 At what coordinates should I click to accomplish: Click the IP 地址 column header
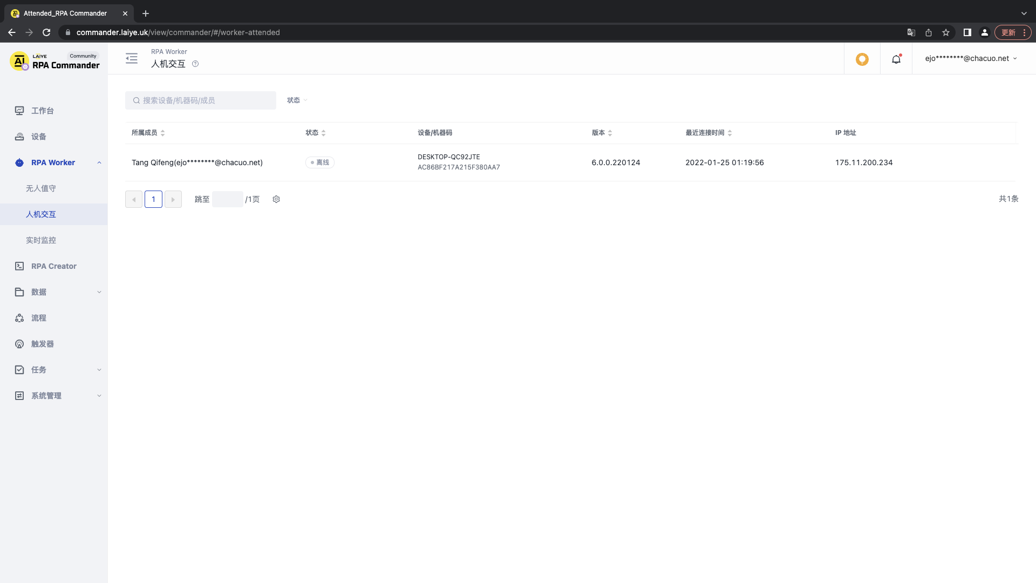coord(846,133)
